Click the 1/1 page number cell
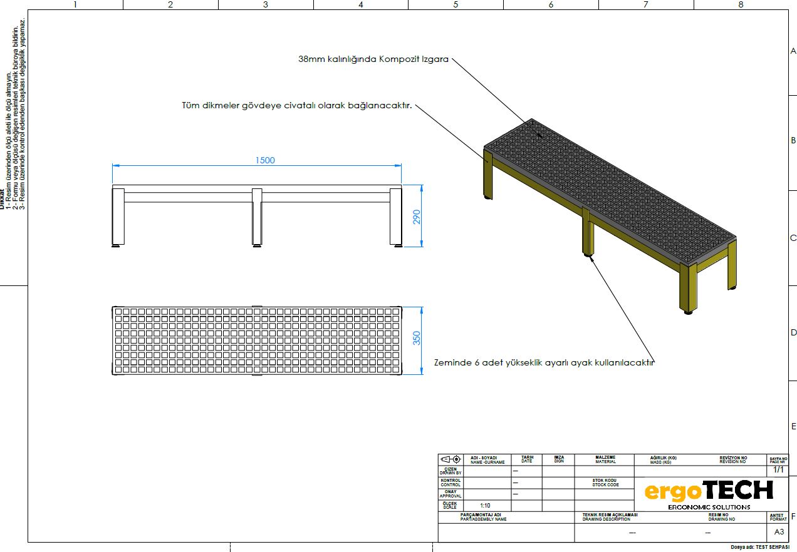 tap(778, 469)
